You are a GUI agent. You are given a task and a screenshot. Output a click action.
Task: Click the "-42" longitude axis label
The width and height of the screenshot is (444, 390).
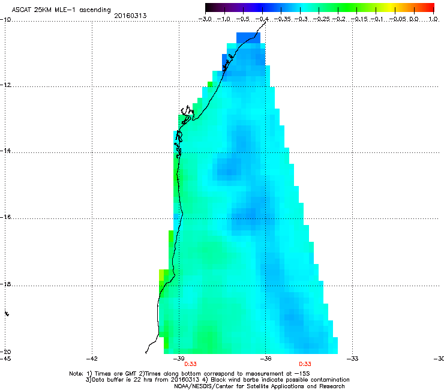pos(92,358)
